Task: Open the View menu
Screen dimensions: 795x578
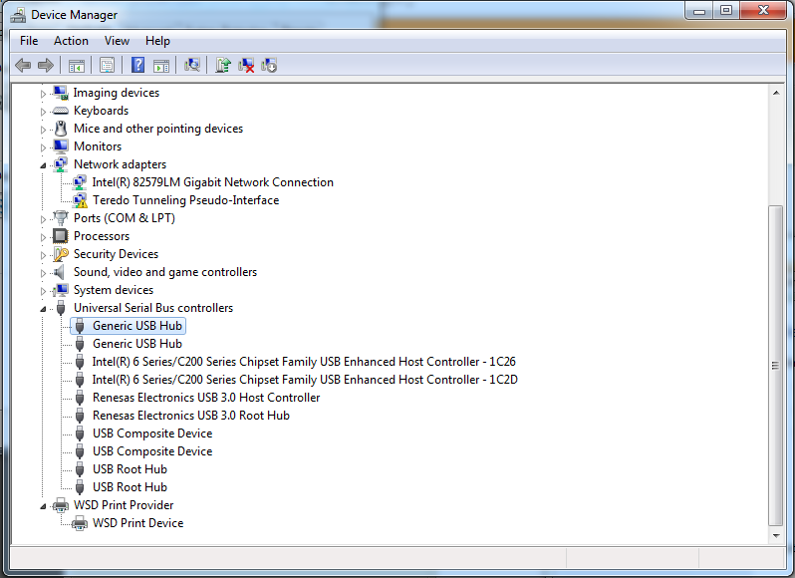Action: (117, 41)
